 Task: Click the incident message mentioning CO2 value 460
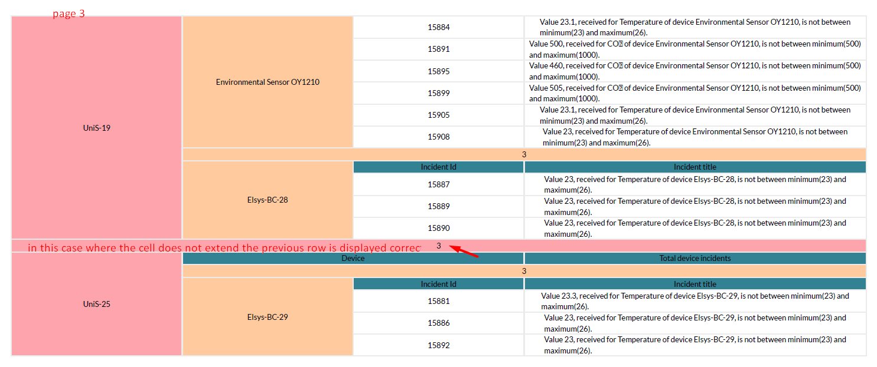point(695,71)
